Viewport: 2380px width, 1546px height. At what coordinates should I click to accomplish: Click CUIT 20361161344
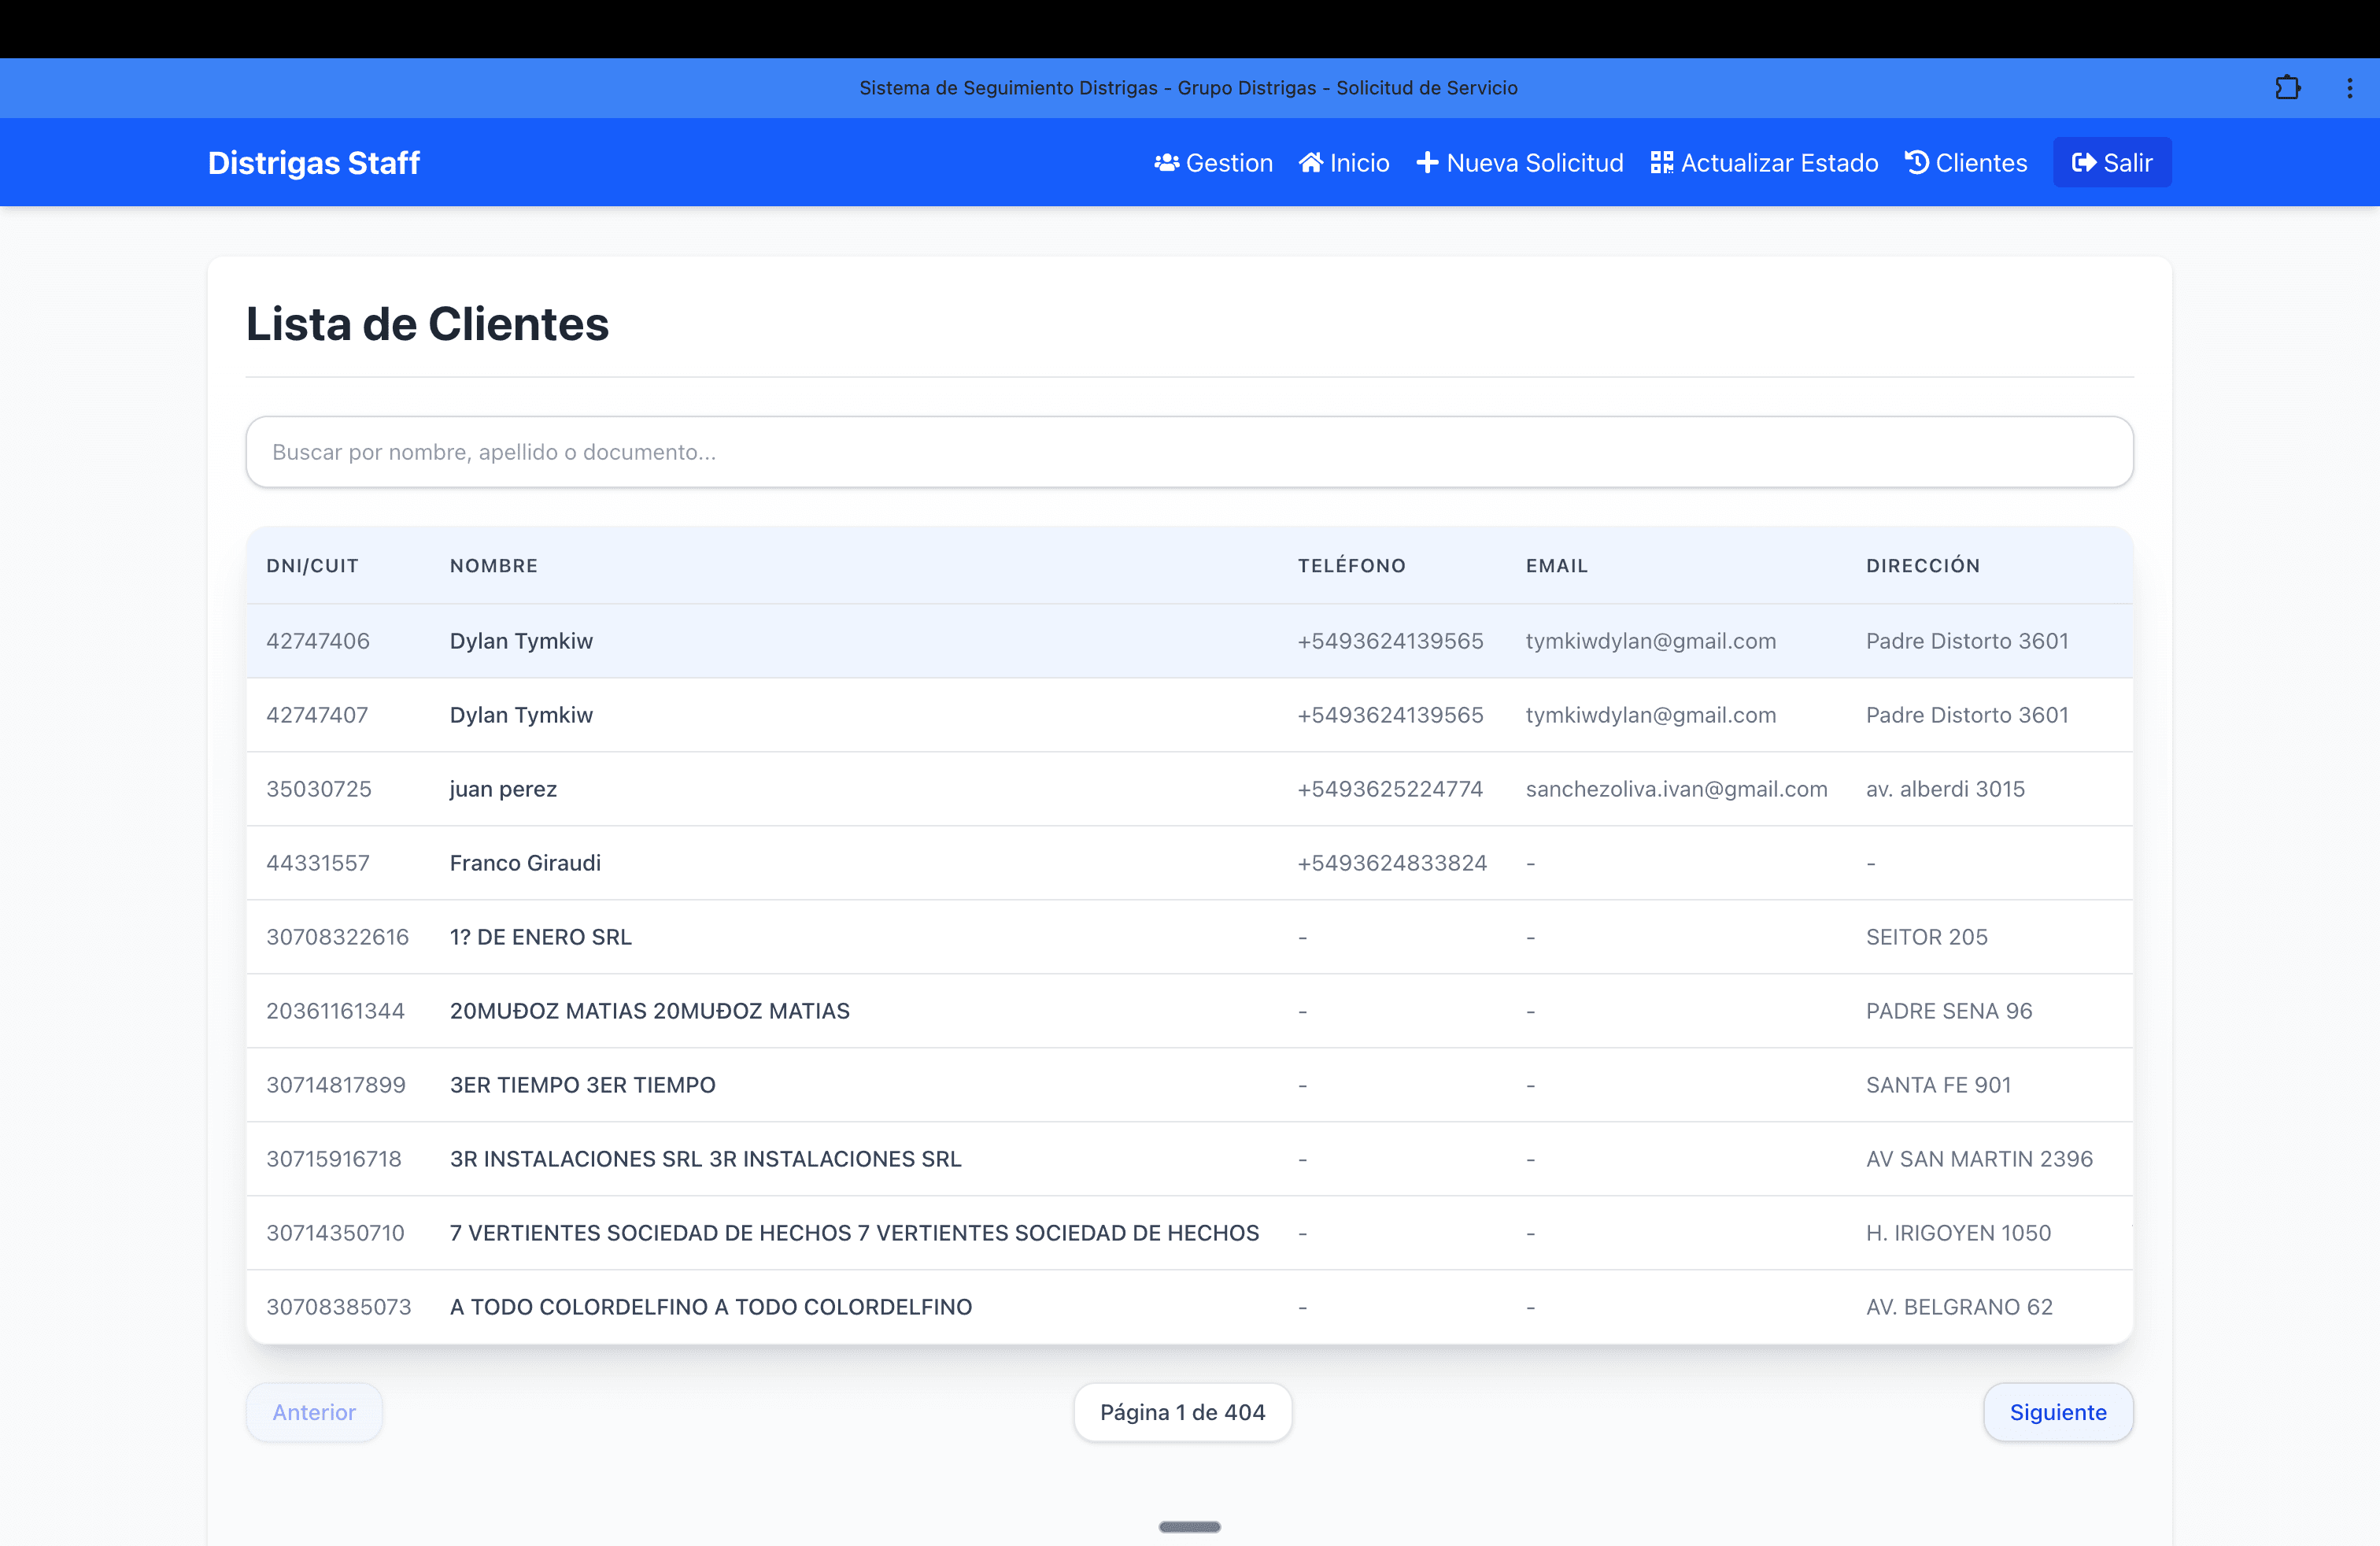[x=335, y=1011]
